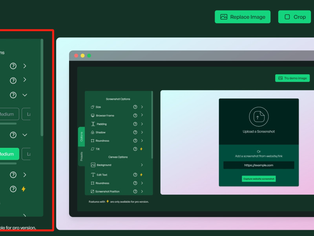Click the Screenshot Position label in preview list
314x236 pixels.
pos(107,192)
